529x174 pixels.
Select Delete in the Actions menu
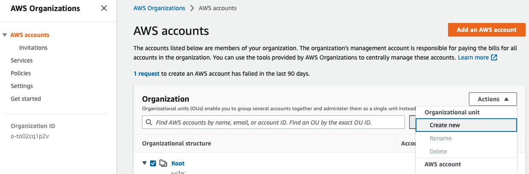439,151
